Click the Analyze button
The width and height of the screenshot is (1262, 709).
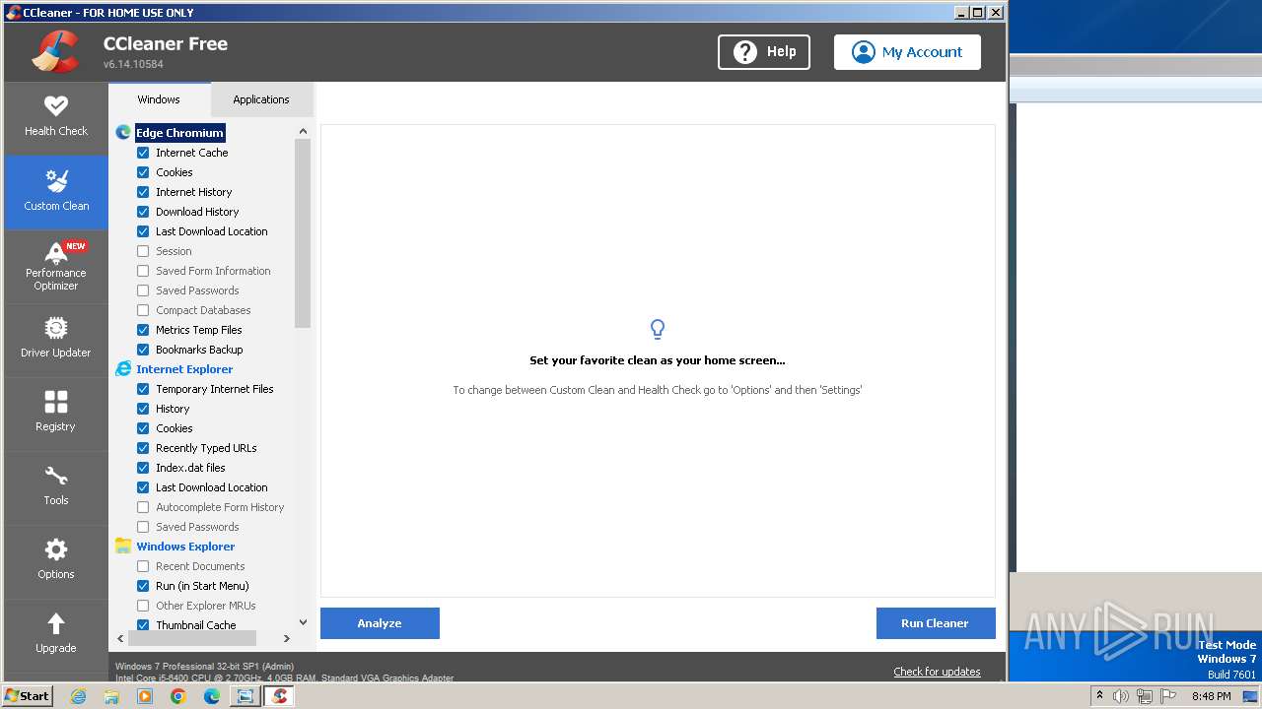pyautogui.click(x=380, y=623)
